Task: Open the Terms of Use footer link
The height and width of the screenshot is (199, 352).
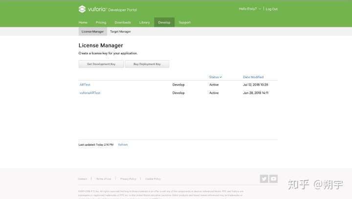Action: 104,179
